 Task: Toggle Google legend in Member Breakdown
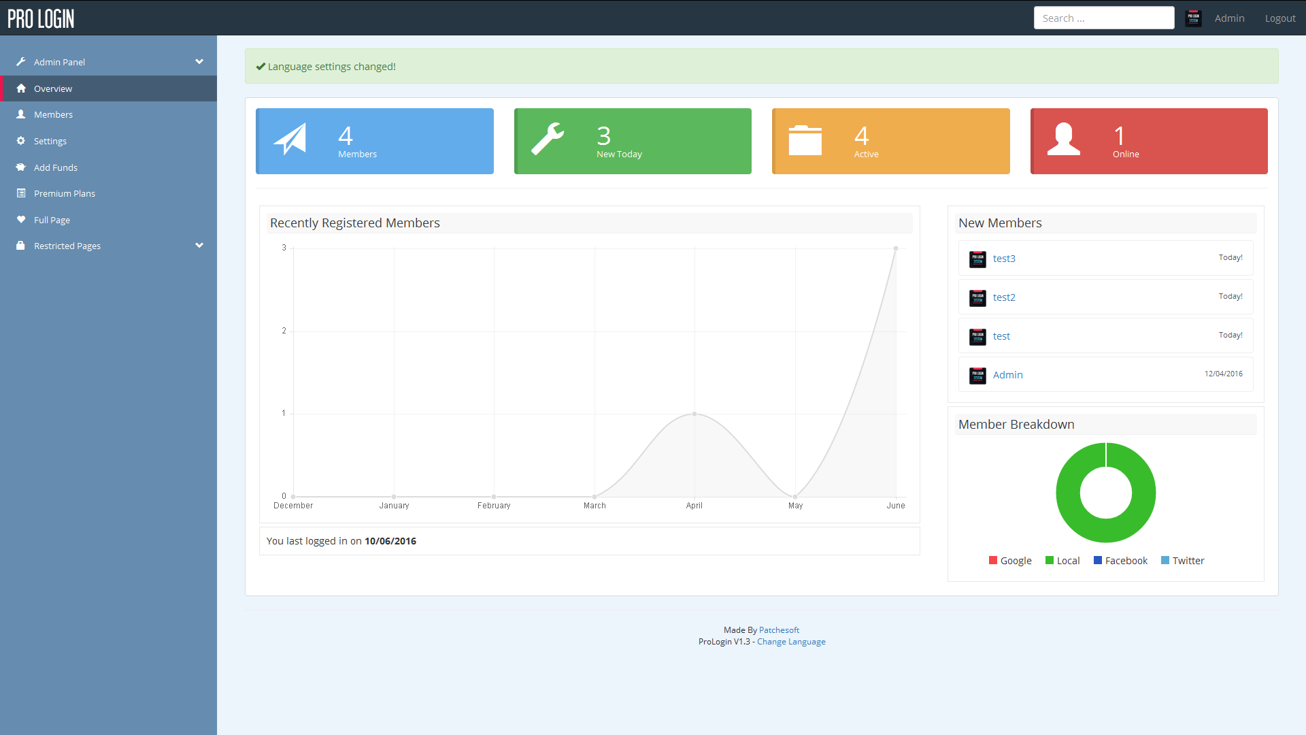[1009, 561]
